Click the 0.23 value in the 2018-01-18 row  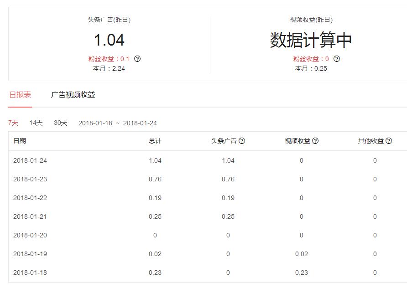154,273
